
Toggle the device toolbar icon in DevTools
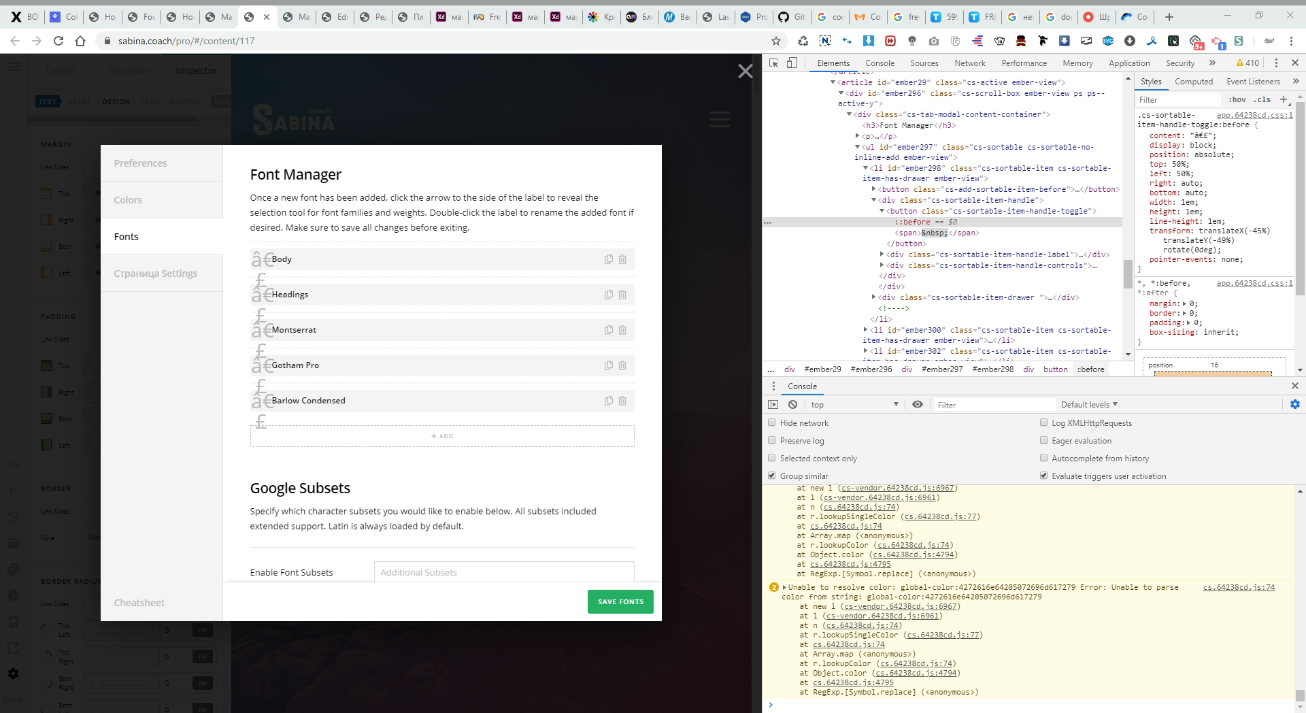pyautogui.click(x=792, y=63)
